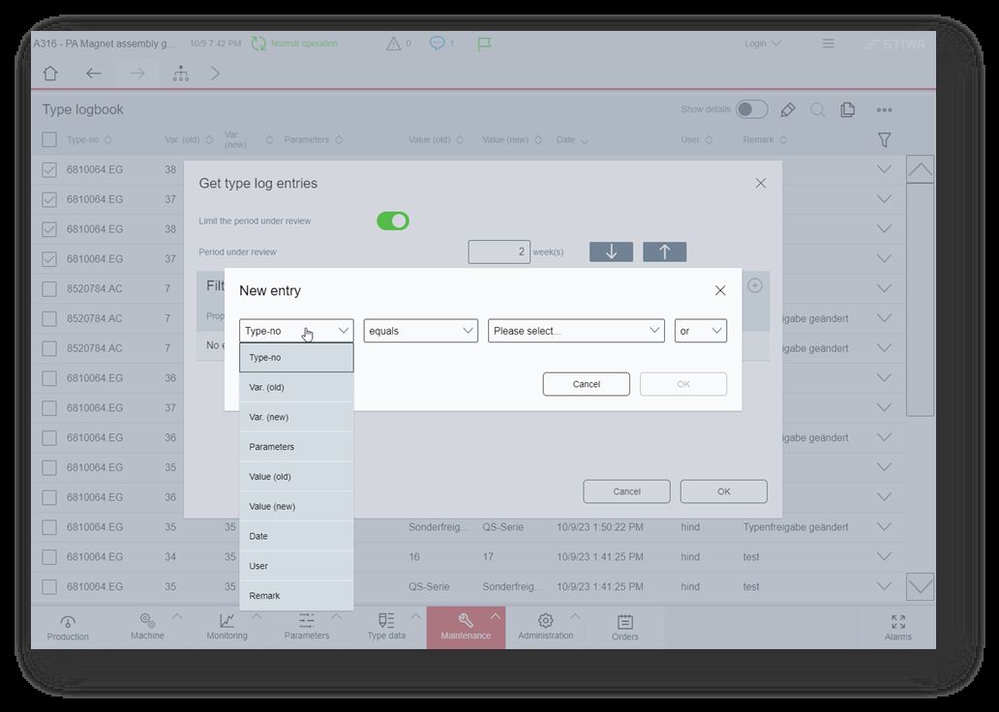Screen dimensions: 999x712
Task: Click the copy documents icon in Type logbook
Action: click(848, 109)
